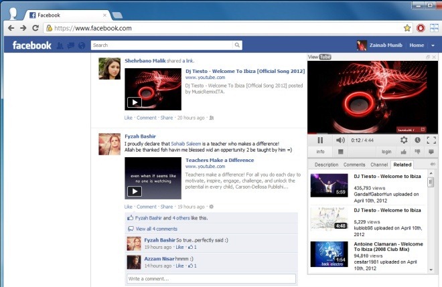The width and height of the screenshot is (442, 287).
Task: Click the clock watch-later icon
Action: [417, 140]
